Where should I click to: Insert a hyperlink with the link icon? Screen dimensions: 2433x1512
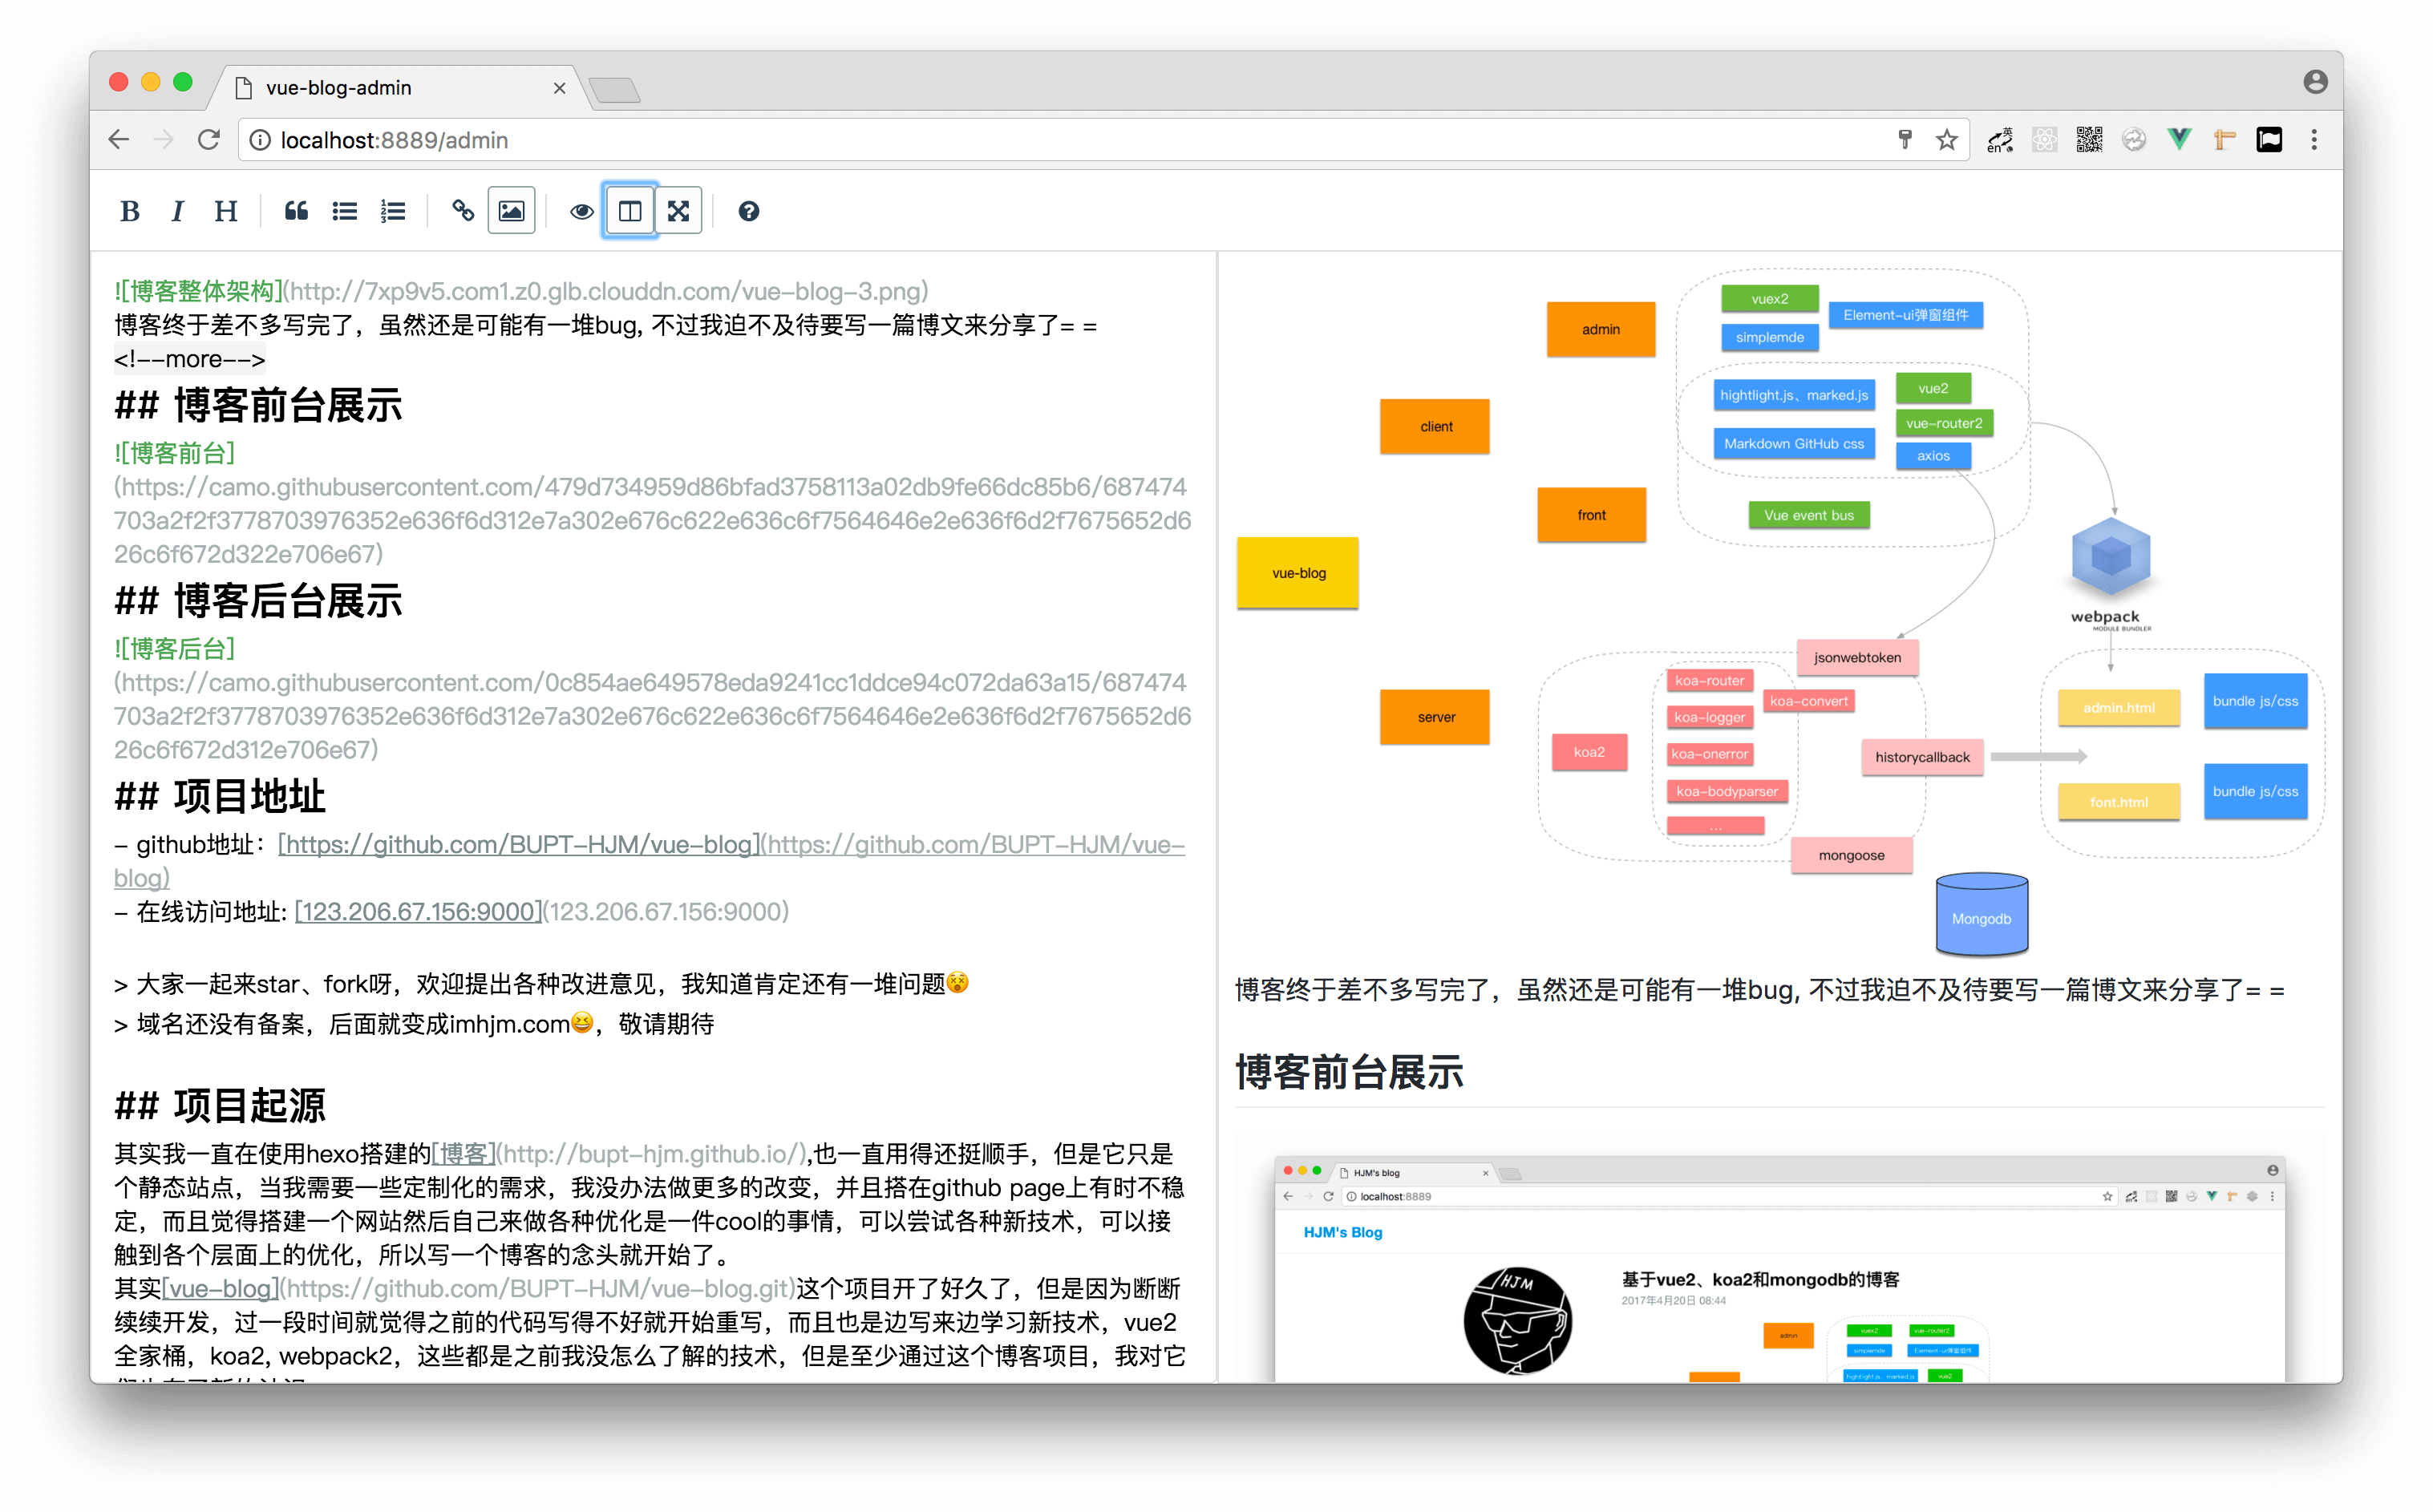[x=462, y=211]
